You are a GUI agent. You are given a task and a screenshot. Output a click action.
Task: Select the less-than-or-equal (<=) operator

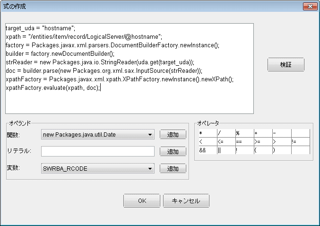click(x=226, y=142)
